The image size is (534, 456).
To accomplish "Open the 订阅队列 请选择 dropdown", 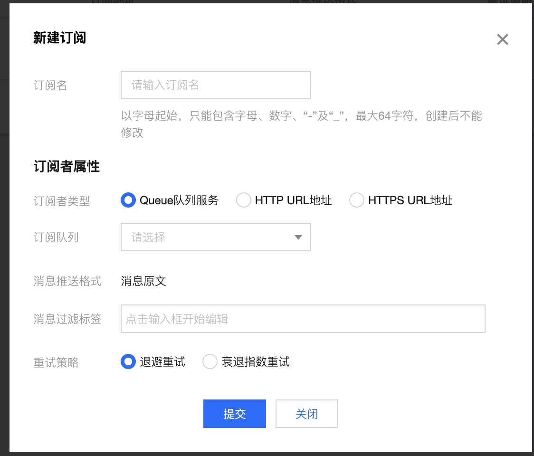I will [x=216, y=237].
